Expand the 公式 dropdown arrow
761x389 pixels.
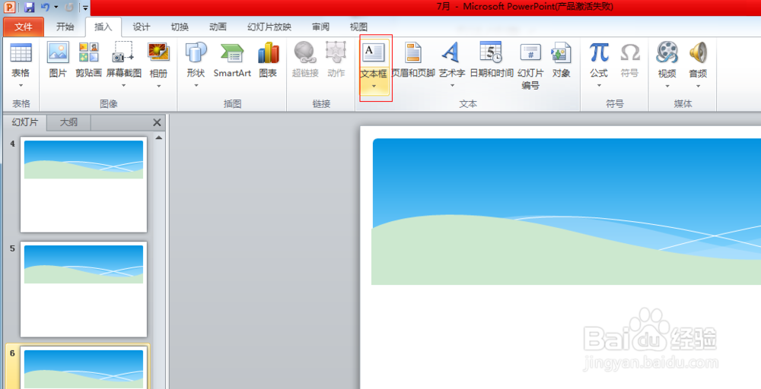[x=599, y=85]
